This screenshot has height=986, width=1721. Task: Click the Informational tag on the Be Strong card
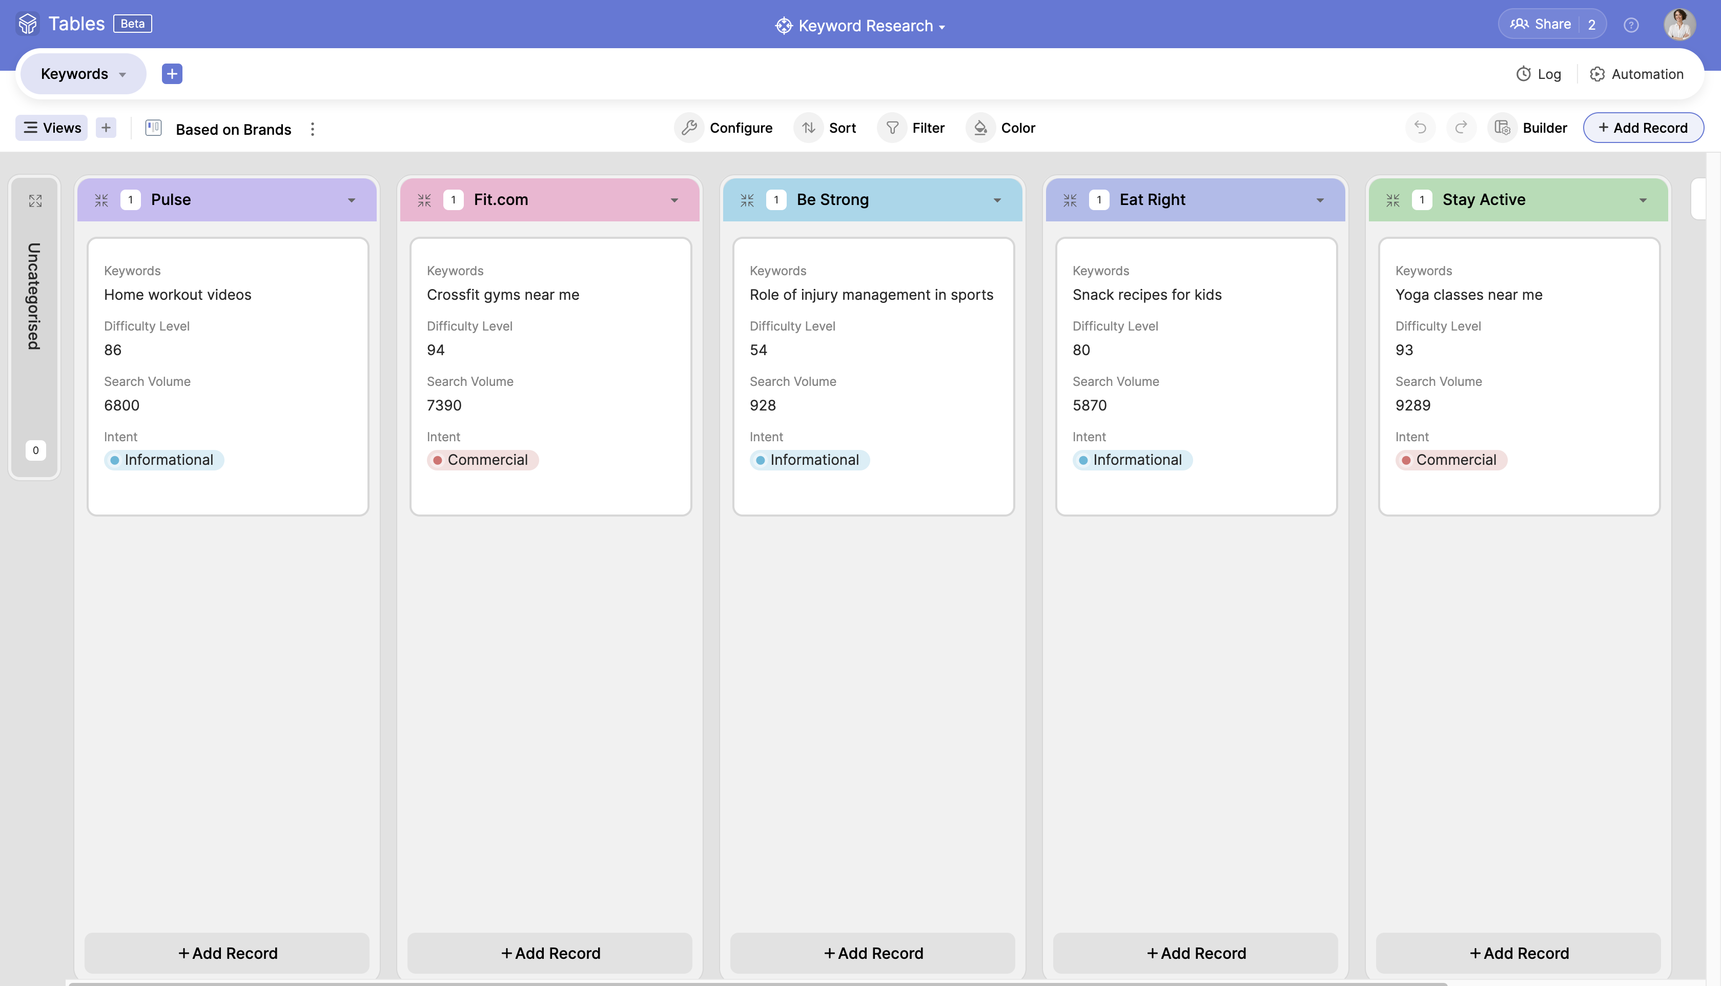pos(810,461)
